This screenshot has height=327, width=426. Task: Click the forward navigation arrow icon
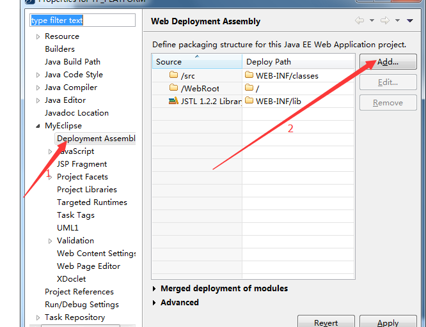coord(385,20)
